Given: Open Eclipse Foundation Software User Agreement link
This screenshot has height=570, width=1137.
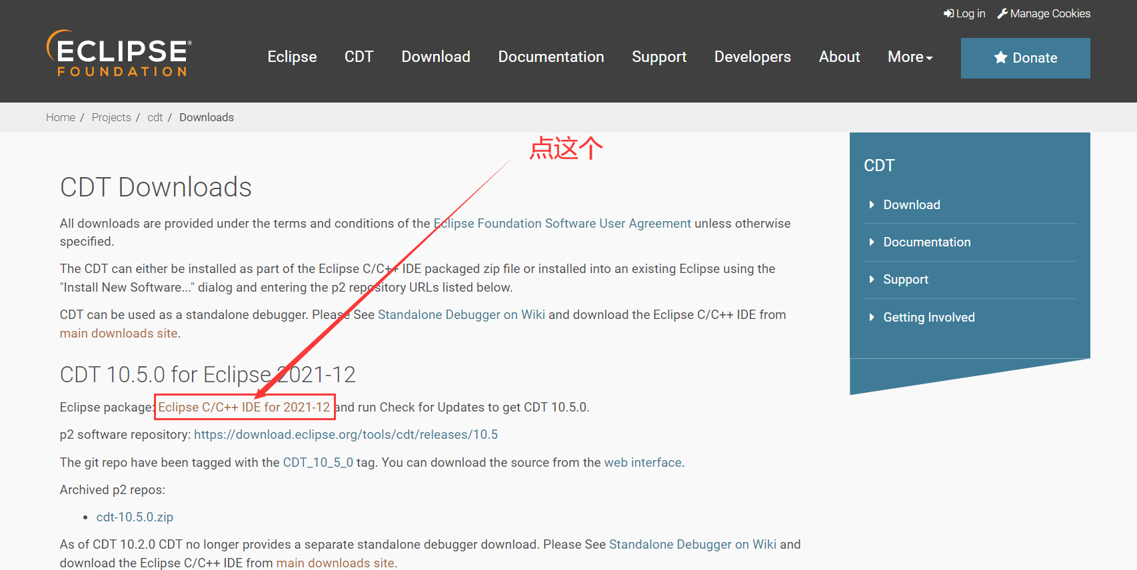Looking at the screenshot, I should click(x=563, y=223).
